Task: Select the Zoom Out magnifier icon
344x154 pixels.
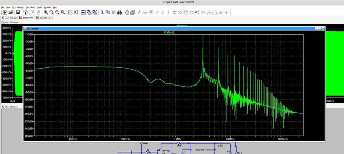Action: (x=57, y=13)
